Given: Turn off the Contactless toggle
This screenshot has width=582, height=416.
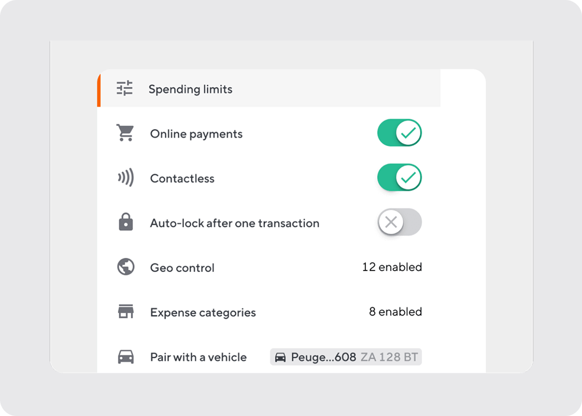Looking at the screenshot, I should 399,177.
